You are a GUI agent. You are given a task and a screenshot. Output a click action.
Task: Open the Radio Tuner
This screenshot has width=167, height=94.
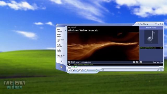(x=59, y=51)
